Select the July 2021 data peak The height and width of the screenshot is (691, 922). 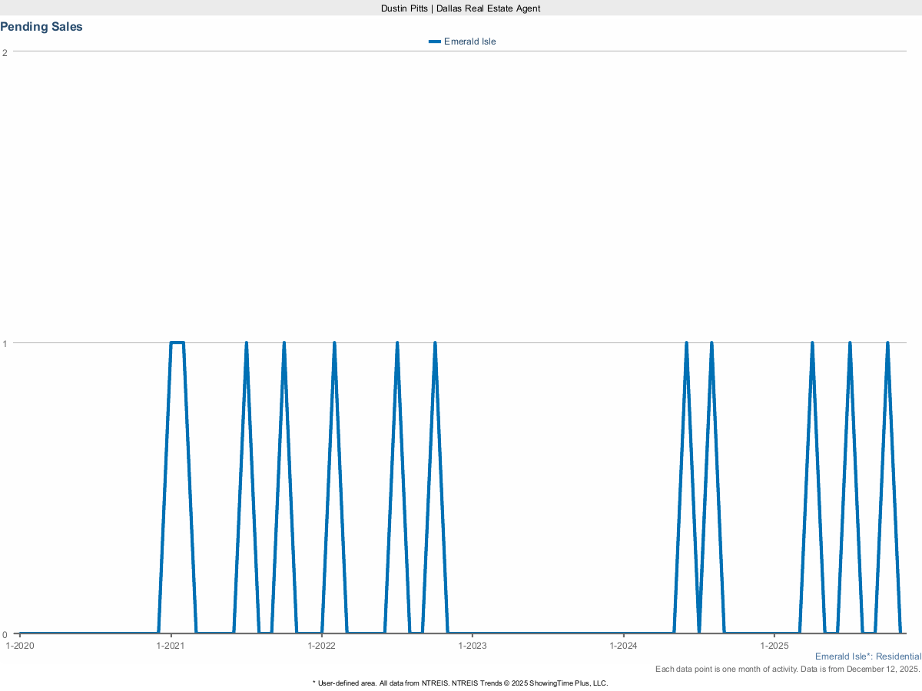tap(246, 343)
